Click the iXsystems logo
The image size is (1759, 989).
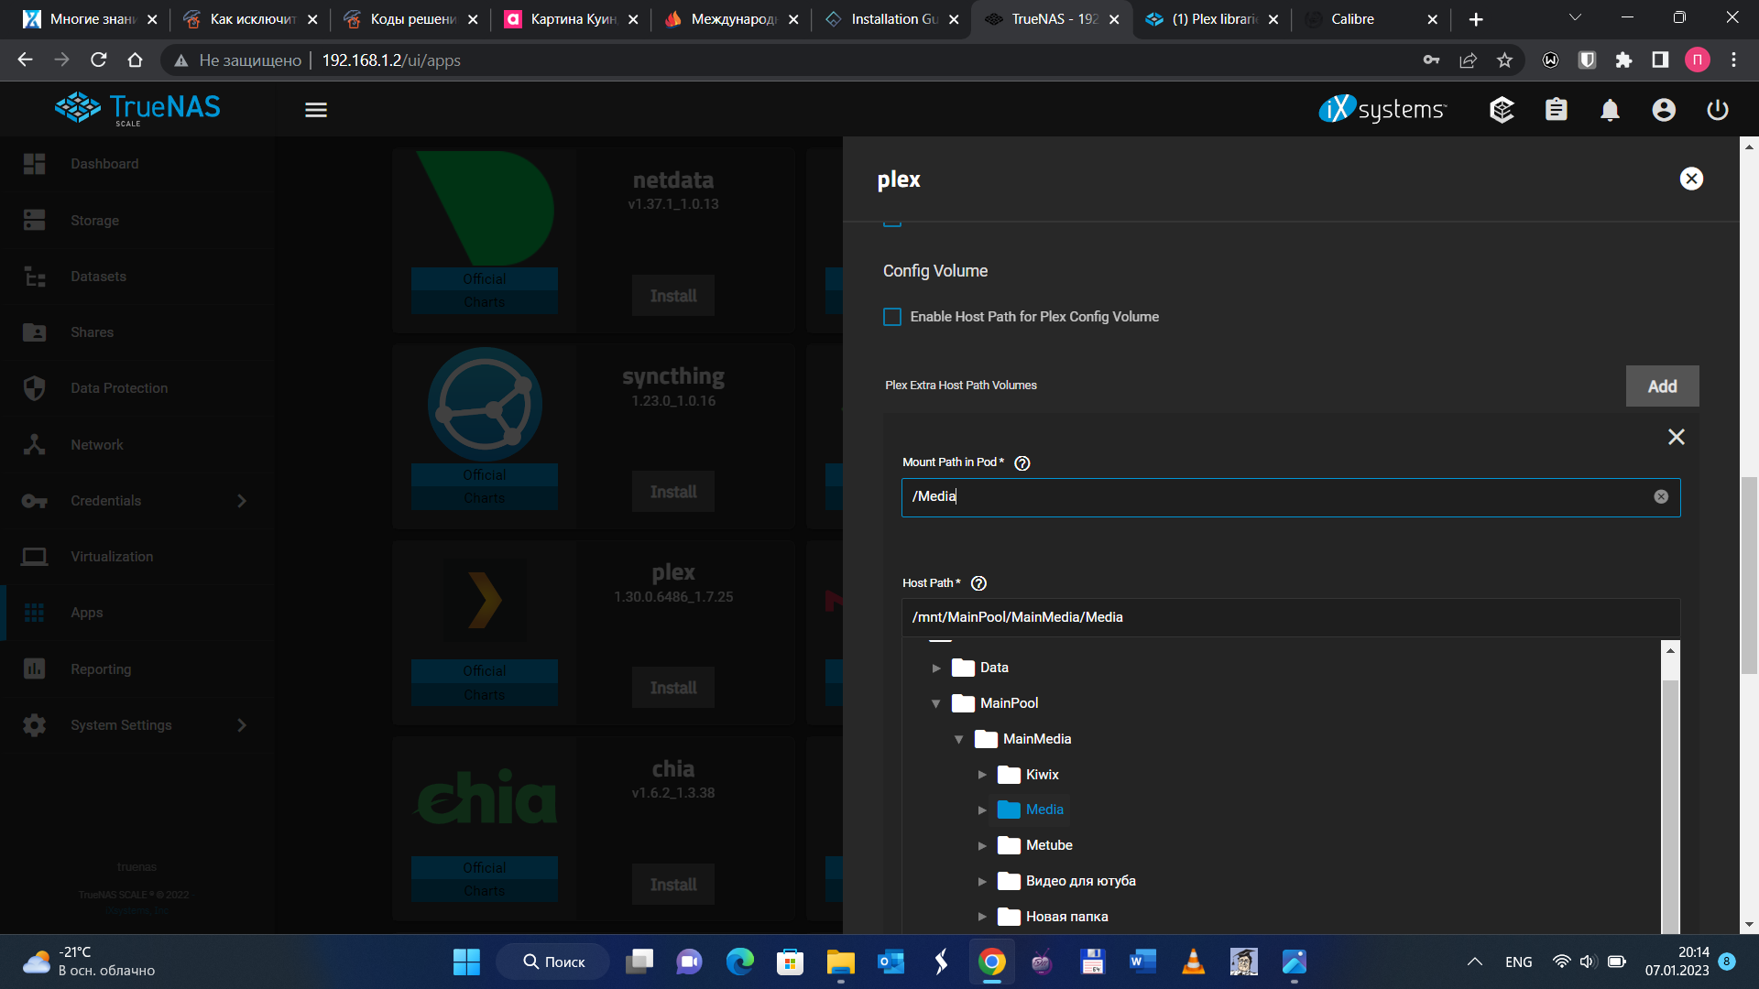click(x=1382, y=109)
